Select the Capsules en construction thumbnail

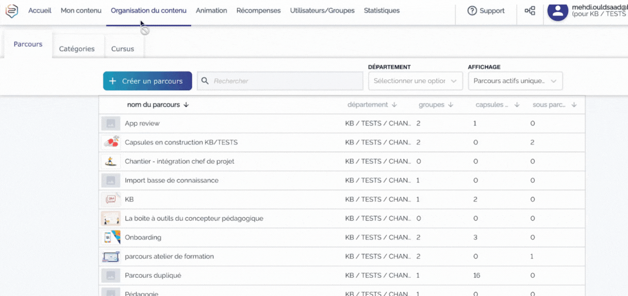click(x=111, y=142)
